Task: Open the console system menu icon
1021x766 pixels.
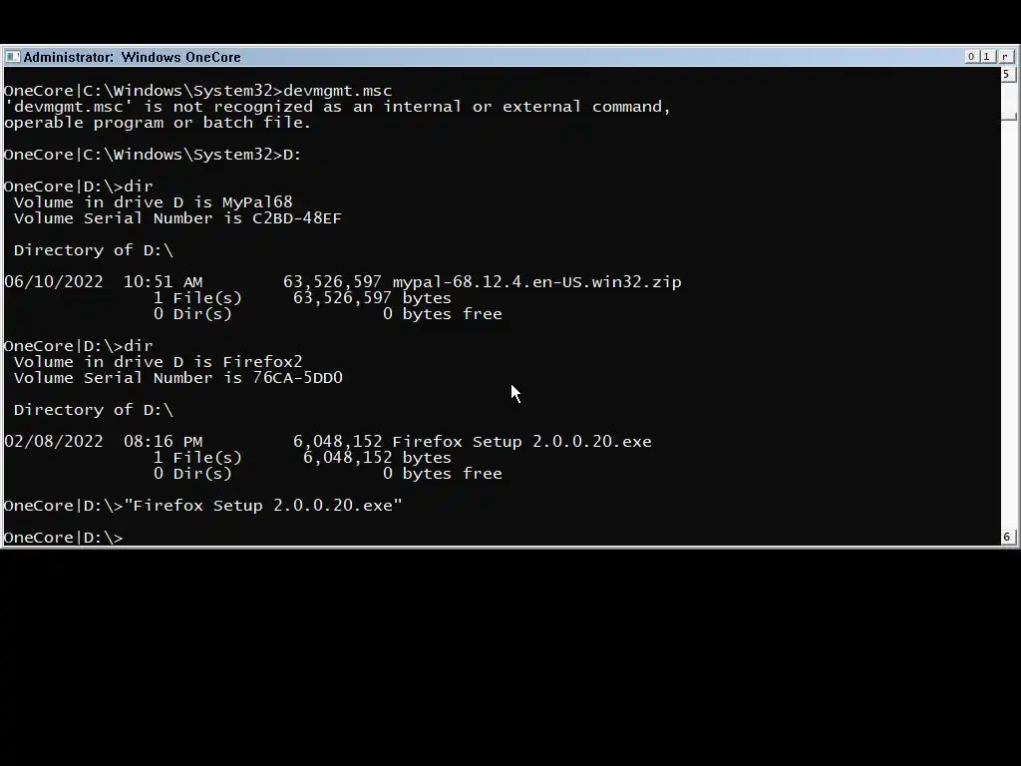Action: click(x=12, y=57)
